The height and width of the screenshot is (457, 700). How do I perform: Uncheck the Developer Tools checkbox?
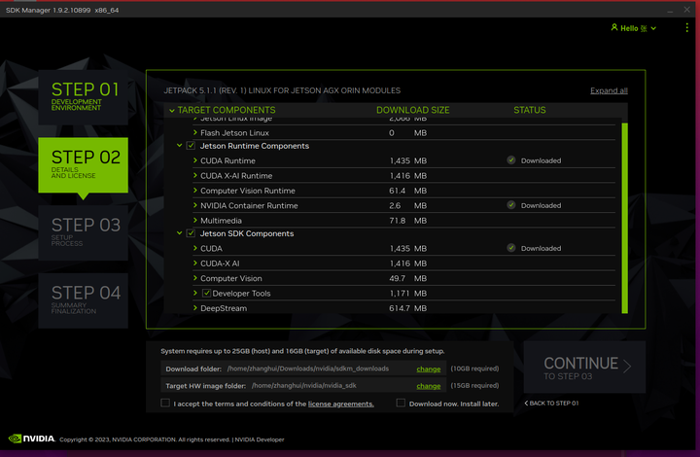coord(207,294)
